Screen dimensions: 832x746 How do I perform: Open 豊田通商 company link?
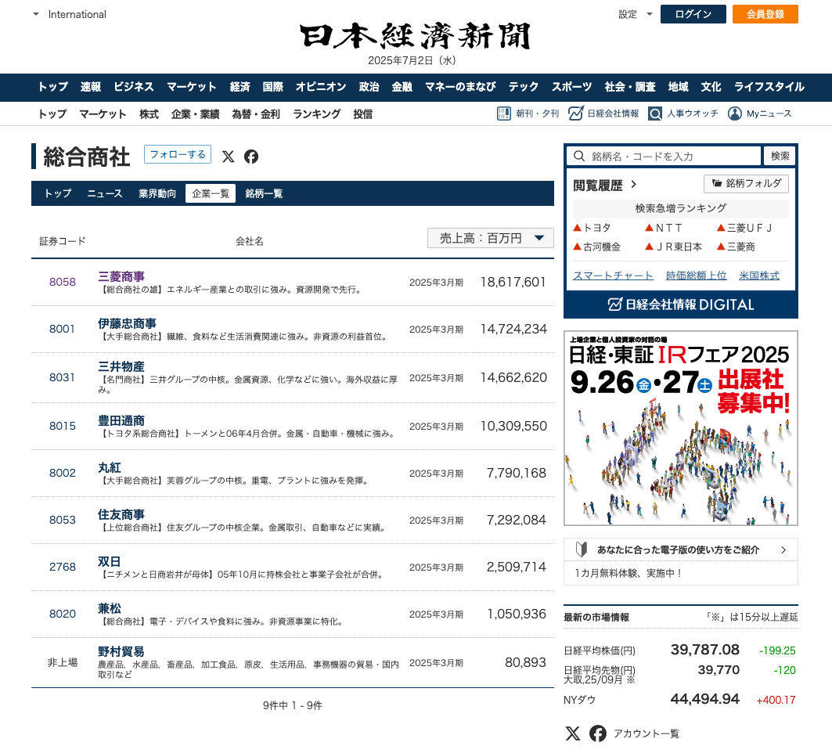pos(121,421)
